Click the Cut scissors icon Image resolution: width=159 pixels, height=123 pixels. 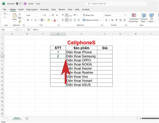tap(19, 14)
